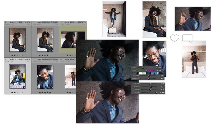Click file name Jesse_20131210-9TSC4838

[x=20, y=59]
